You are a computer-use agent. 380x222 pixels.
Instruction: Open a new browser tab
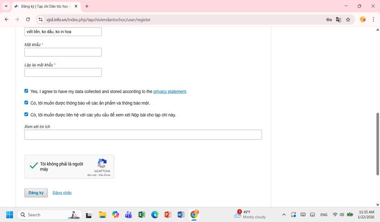(x=87, y=6)
